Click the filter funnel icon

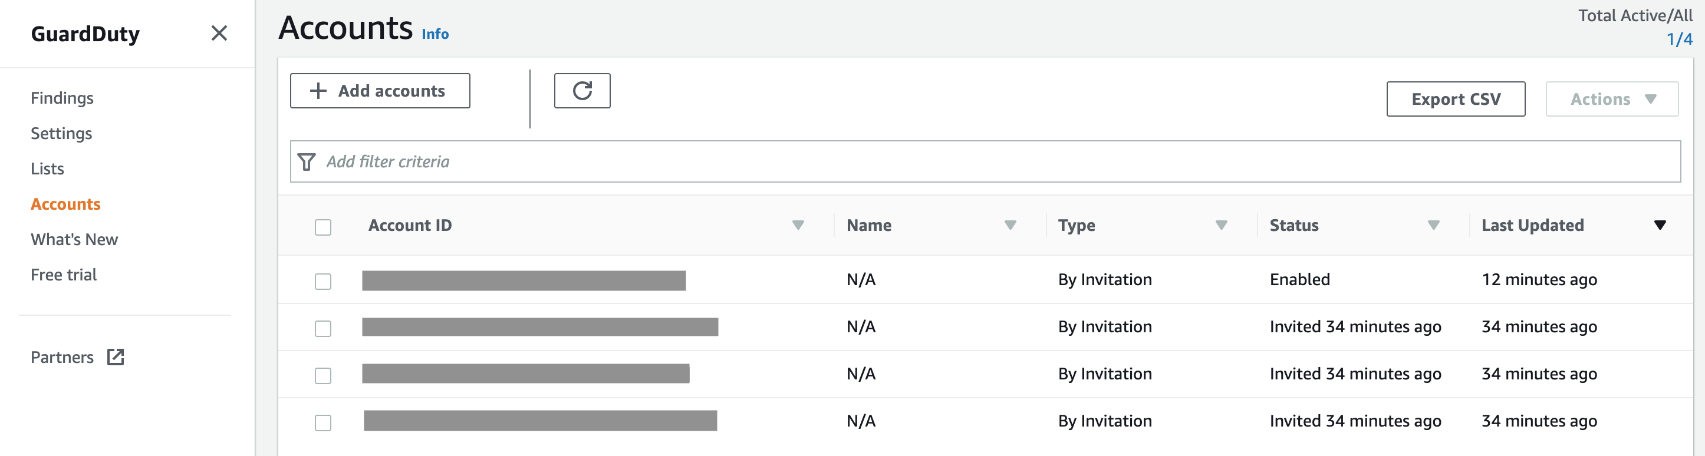[307, 162]
